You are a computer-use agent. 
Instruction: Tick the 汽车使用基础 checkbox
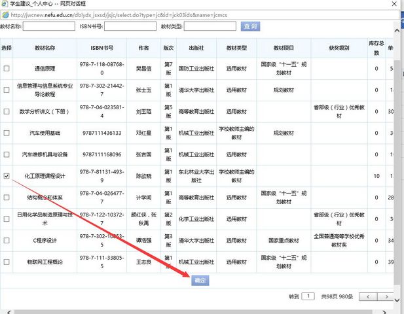tap(7, 133)
